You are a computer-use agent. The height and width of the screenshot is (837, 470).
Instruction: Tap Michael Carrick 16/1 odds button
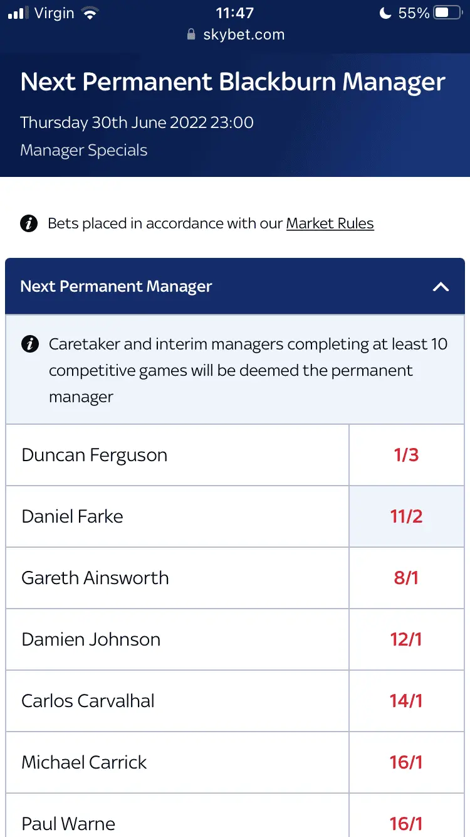click(406, 762)
